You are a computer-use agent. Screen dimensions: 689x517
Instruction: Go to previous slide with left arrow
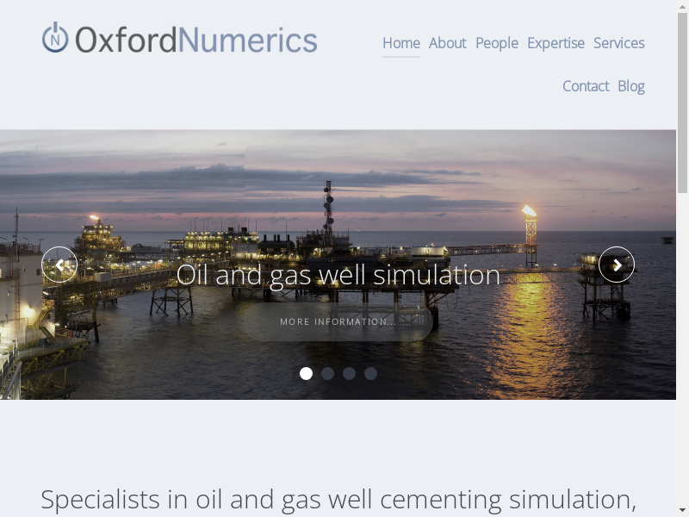(59, 265)
